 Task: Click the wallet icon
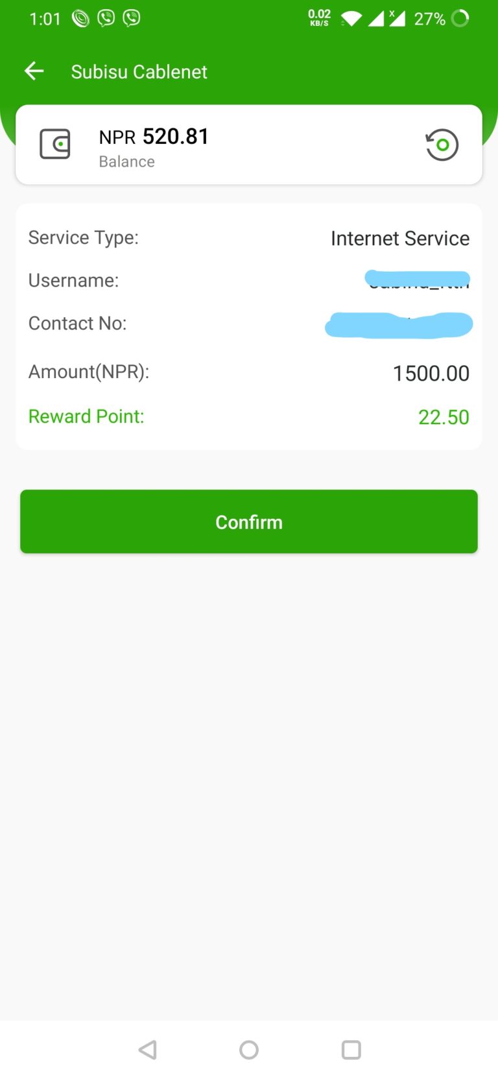point(55,144)
